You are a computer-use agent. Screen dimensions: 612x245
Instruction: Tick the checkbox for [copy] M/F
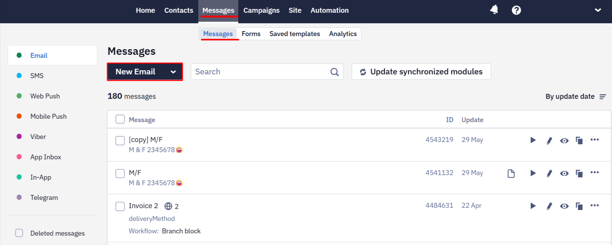pos(120,141)
